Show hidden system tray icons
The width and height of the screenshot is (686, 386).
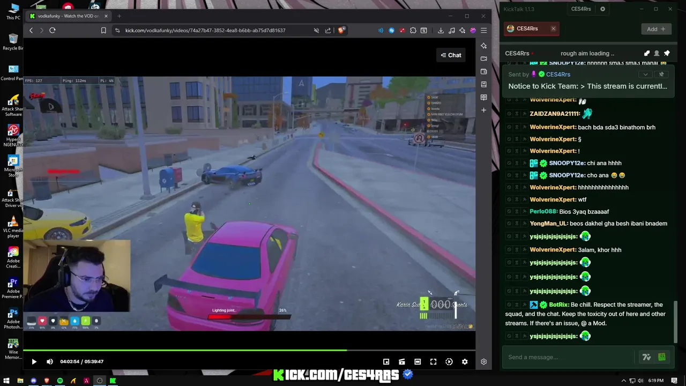pos(623,381)
